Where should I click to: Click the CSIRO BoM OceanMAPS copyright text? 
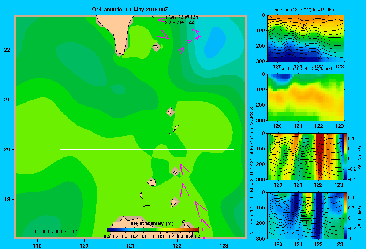click(x=252, y=170)
